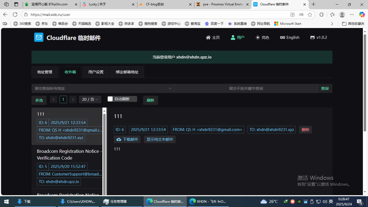Go to next page arrow in pagination
This screenshot has width=368, height=207.
click(x=73, y=99)
